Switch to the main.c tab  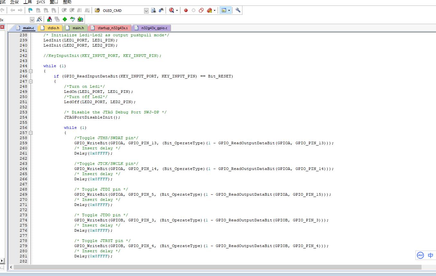(x=25, y=28)
